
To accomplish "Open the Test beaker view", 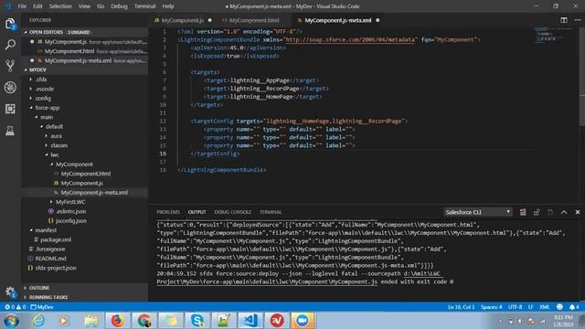I will pos(10,130).
